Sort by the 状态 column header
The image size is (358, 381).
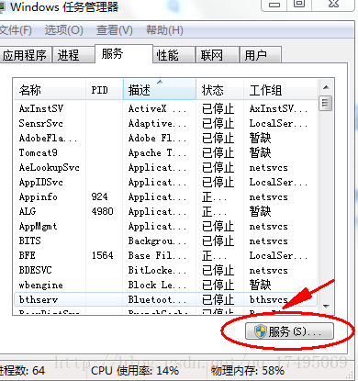pyautogui.click(x=219, y=90)
